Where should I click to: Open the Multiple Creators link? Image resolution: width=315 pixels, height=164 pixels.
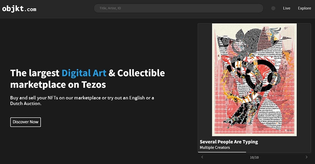tap(215, 147)
